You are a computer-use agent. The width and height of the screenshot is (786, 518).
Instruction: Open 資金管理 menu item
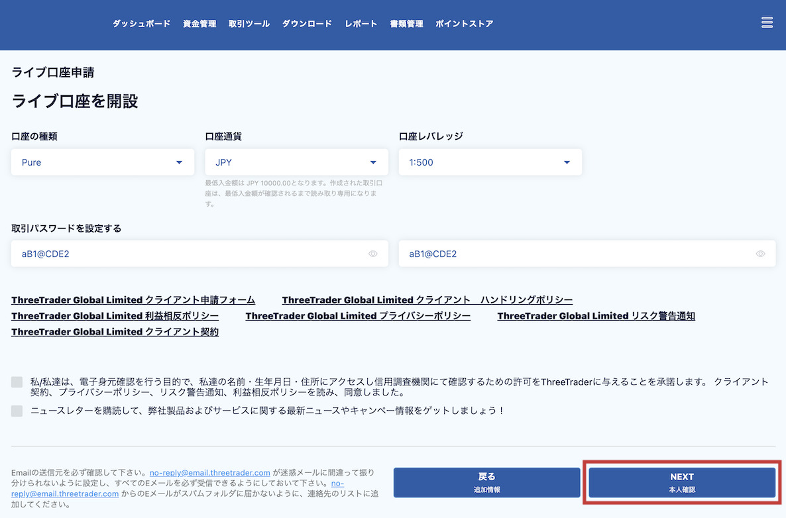[199, 24]
